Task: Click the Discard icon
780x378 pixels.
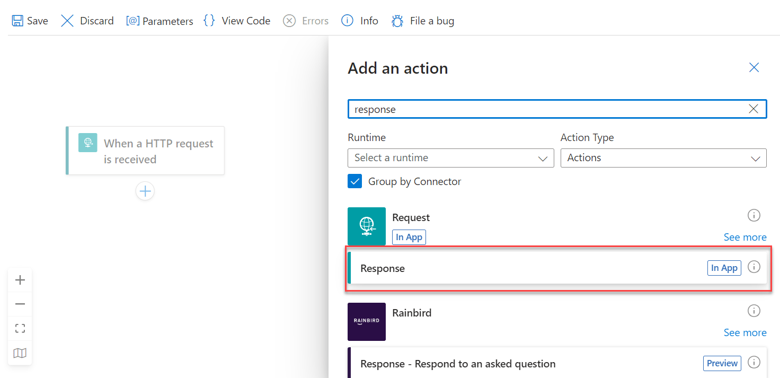Action: pos(67,20)
